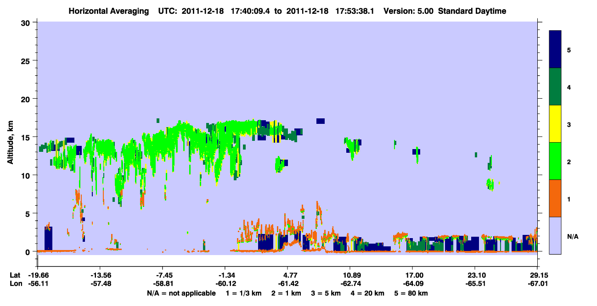Click longitude value -62.74
597x306 pixels.
pyautogui.click(x=350, y=284)
